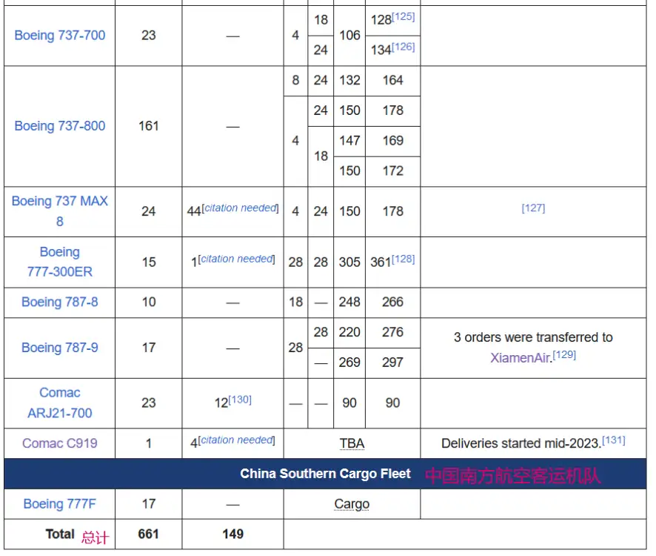Open citation reference [131]

[x=614, y=441]
